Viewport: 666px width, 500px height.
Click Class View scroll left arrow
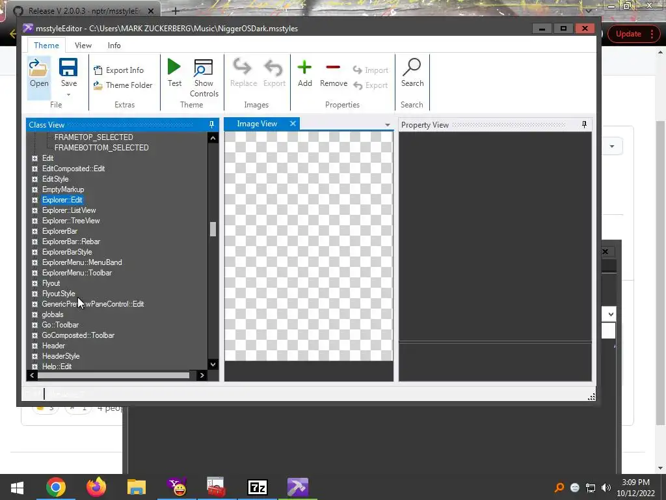coord(32,375)
